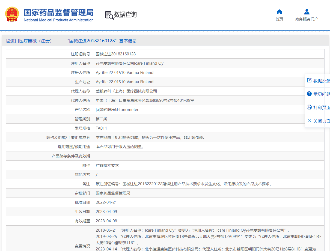
Task: Click registrant name 芬兰爱凯有限责任公司Icare Finland Oy
Action: click(x=130, y=63)
